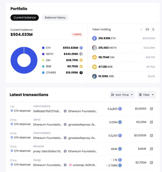This screenshot has height=172, width=162.
Task: Click arrow icon in the Send transaction row
Action: coord(65,124)
